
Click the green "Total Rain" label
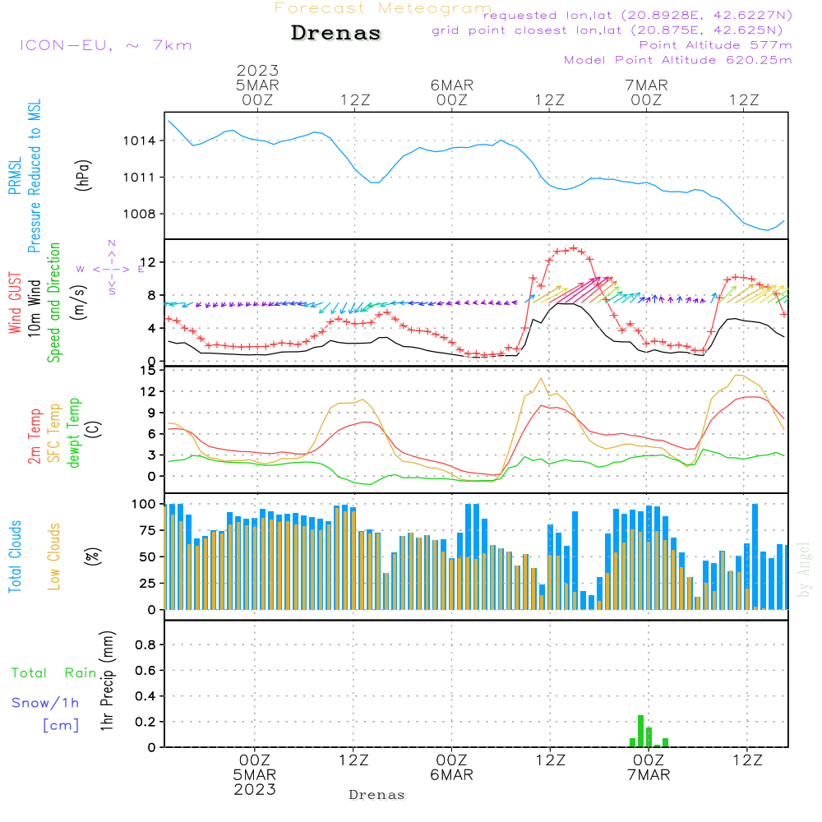54,673
